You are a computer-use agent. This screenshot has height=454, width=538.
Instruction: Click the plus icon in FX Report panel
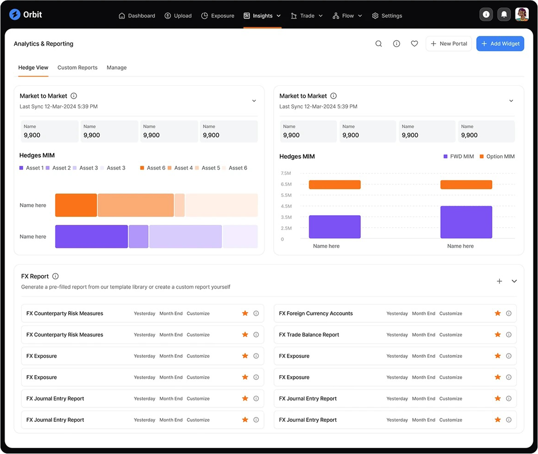(499, 281)
